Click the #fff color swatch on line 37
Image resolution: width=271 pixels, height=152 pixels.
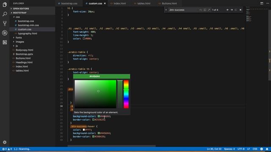click(x=84, y=130)
